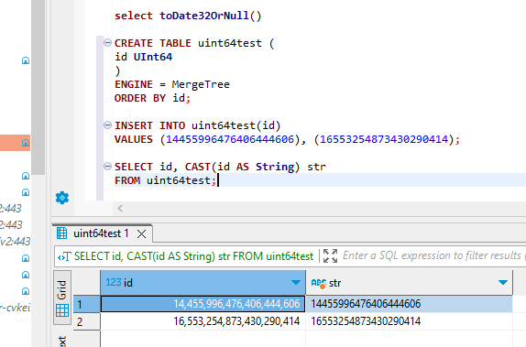
Task: Open the str column sort dropdown arrow
Action: (503, 283)
